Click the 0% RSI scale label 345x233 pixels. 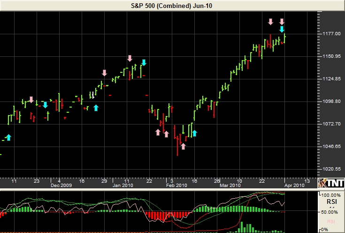(x=324, y=230)
